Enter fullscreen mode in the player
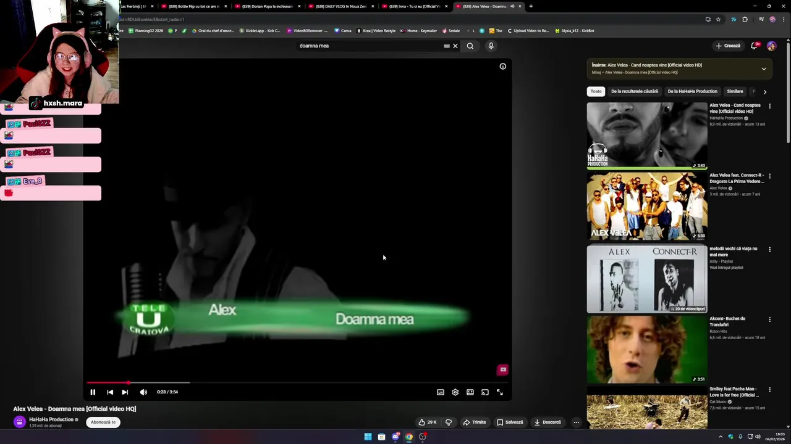791x444 pixels. tap(500, 392)
